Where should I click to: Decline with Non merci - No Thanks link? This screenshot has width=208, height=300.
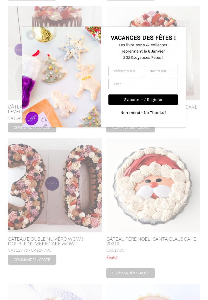(x=143, y=113)
